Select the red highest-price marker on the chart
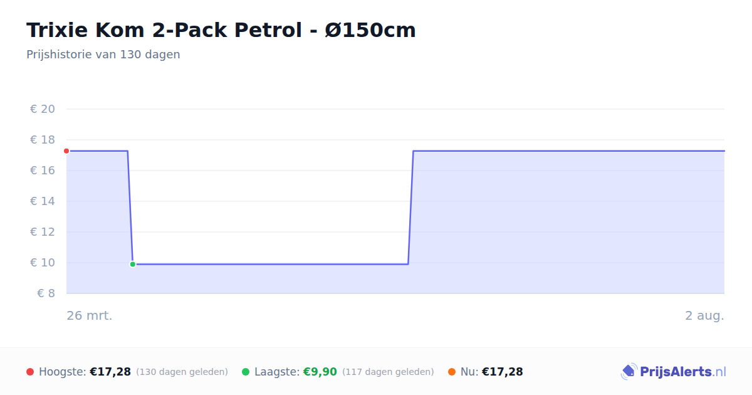The width and height of the screenshot is (752, 395). point(66,151)
